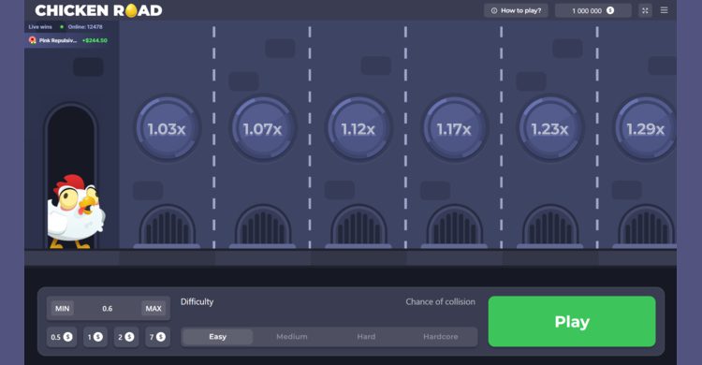Viewport: 702px width, 365px height.
Task: Select Hardcore difficulty
Action: [x=441, y=337]
